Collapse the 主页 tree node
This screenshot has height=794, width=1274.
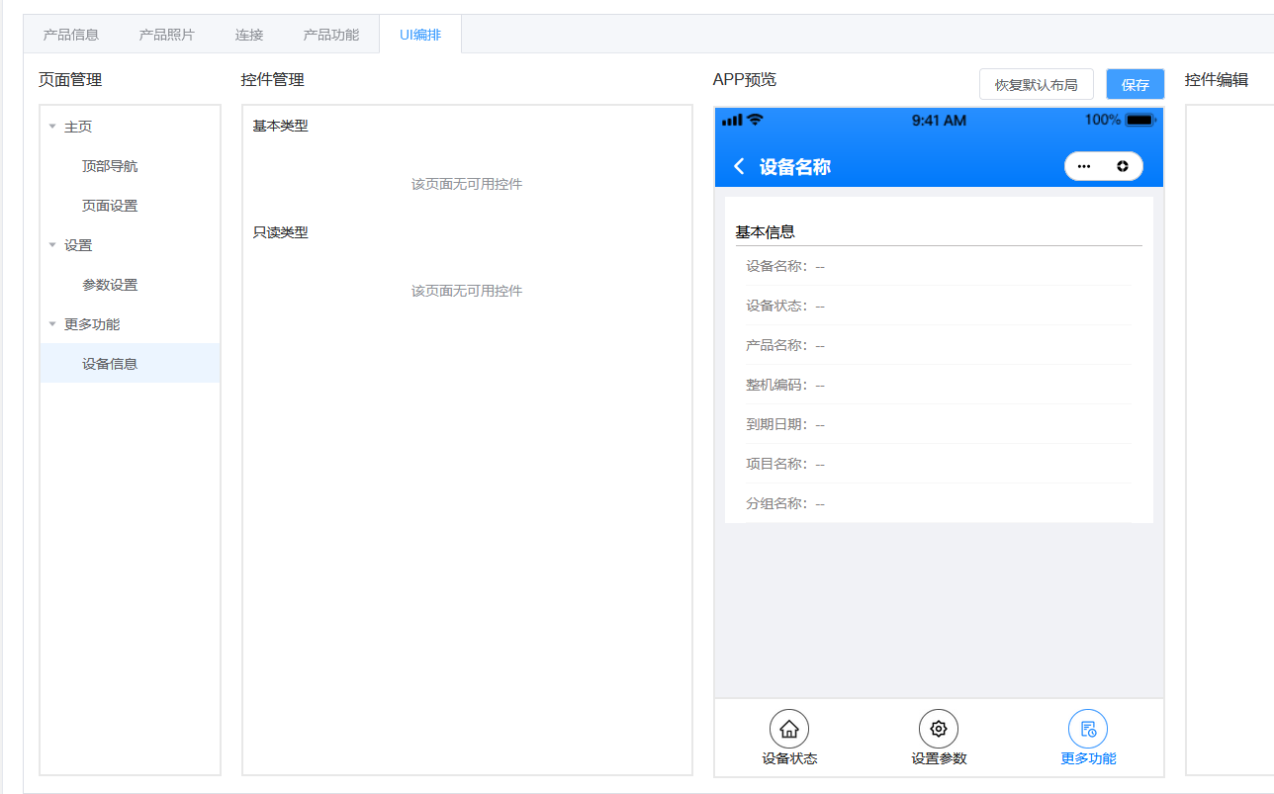[x=52, y=127]
